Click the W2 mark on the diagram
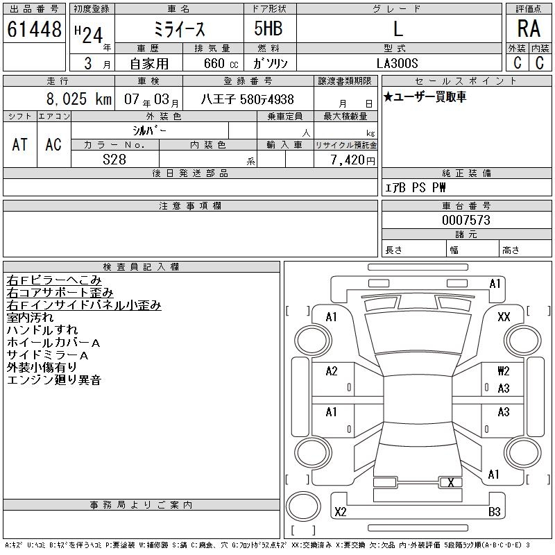Image resolution: width=555 pixels, height=555 pixels. [x=504, y=371]
